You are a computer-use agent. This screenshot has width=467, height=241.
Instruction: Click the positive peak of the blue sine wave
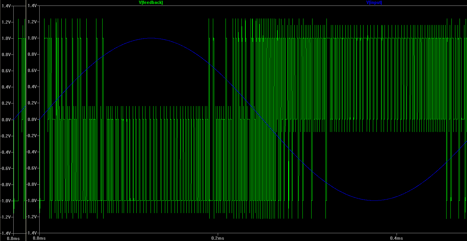tap(151, 38)
